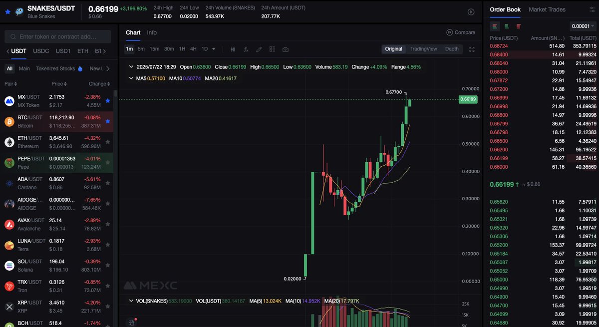Collapse the OHLC info row chevron
The height and width of the screenshot is (327, 599).
[x=131, y=67]
